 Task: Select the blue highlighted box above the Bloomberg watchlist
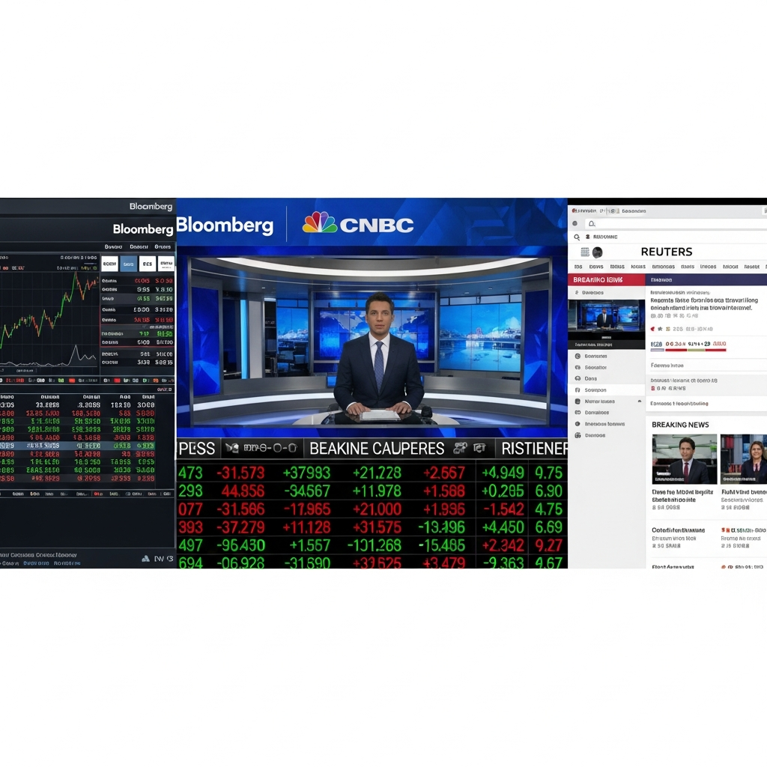[129, 264]
